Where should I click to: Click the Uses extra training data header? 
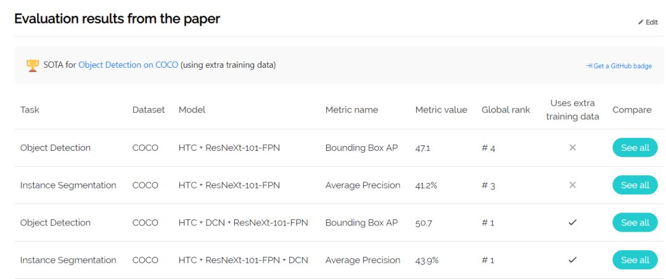point(572,110)
